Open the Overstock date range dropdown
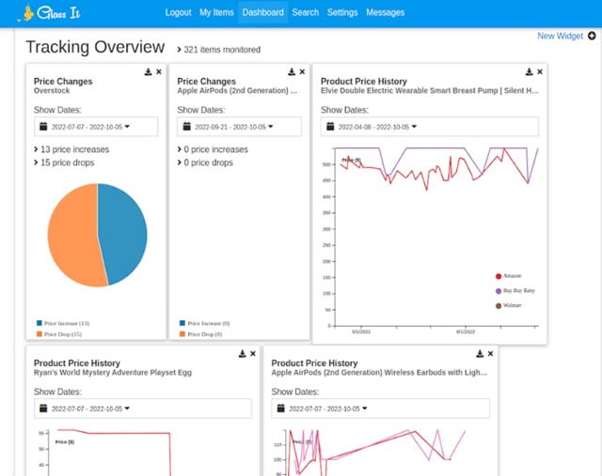602x476 pixels. click(x=96, y=127)
